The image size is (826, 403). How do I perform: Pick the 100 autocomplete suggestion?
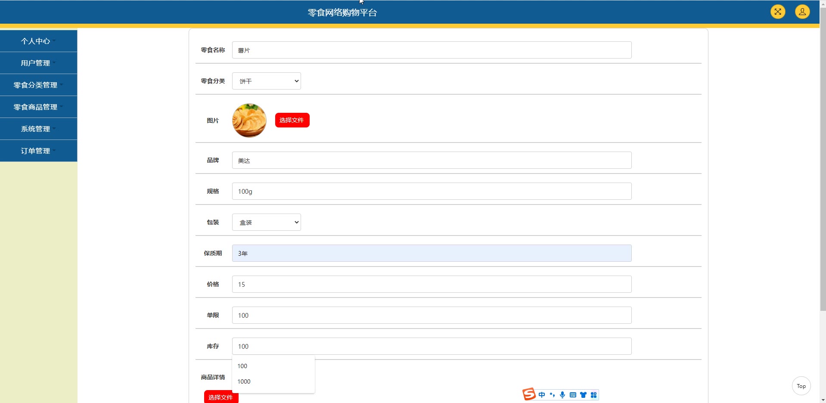click(273, 366)
